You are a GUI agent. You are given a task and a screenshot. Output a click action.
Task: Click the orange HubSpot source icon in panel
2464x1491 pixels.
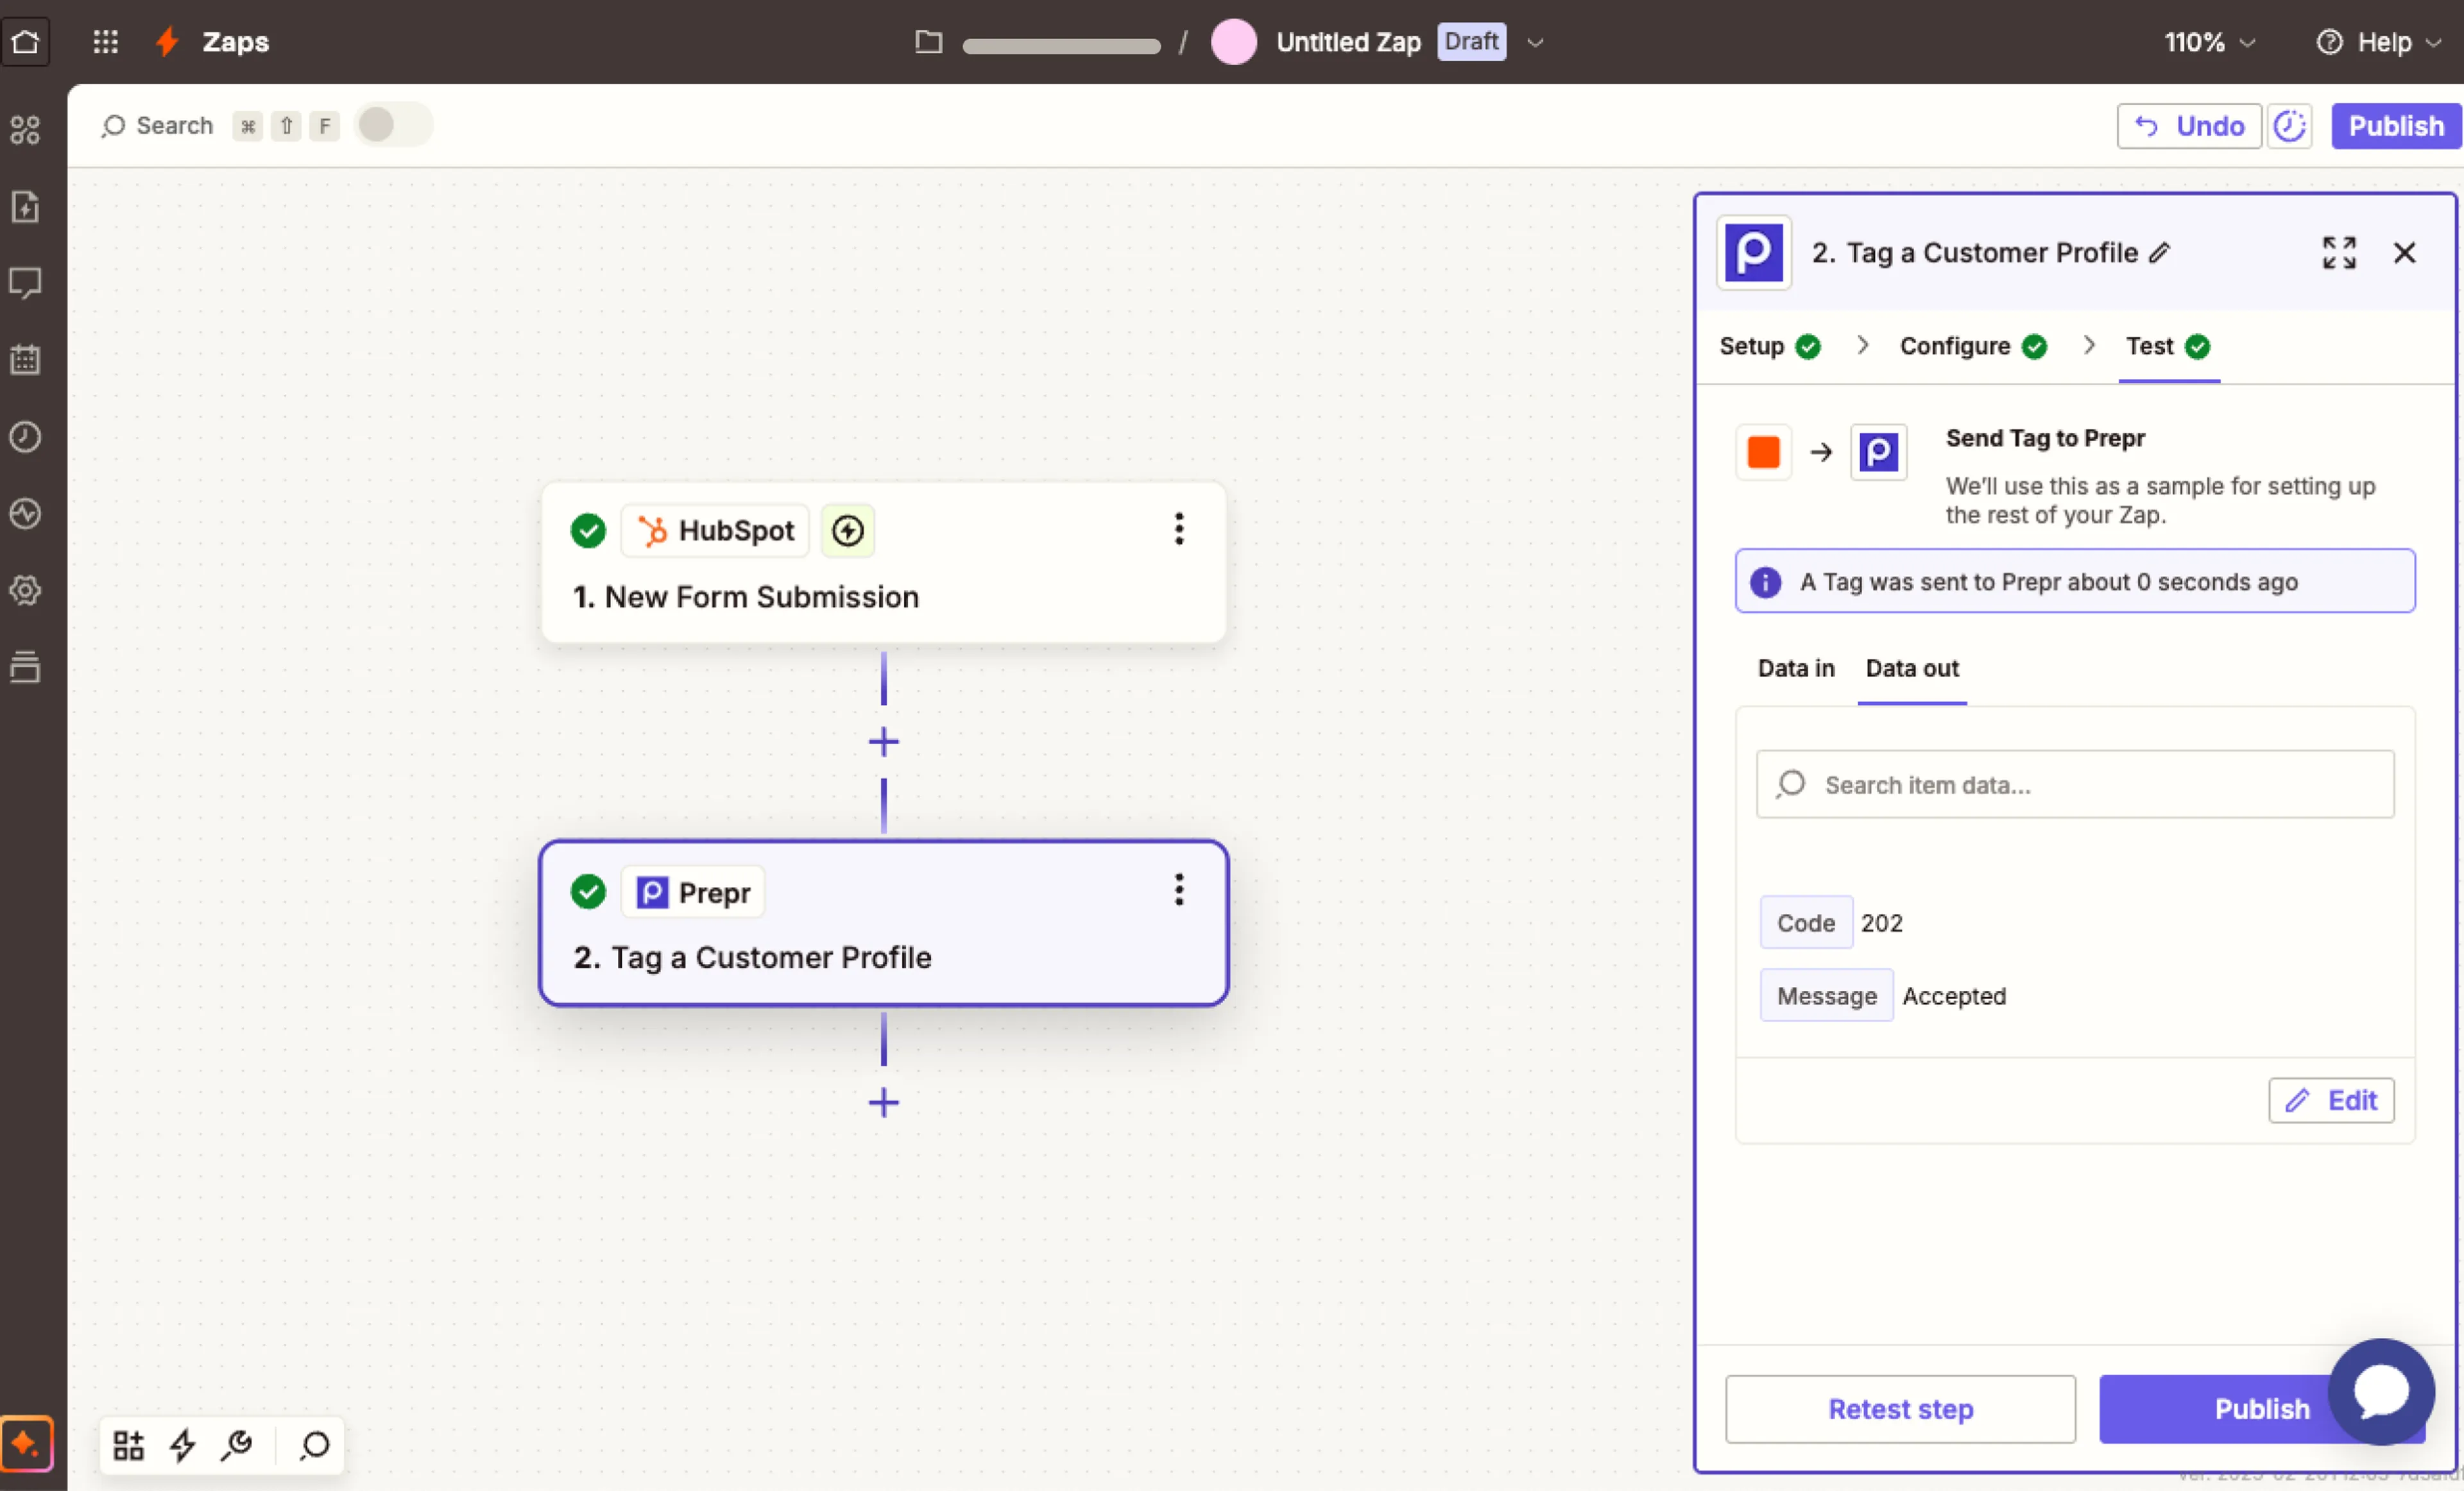[x=1763, y=451]
